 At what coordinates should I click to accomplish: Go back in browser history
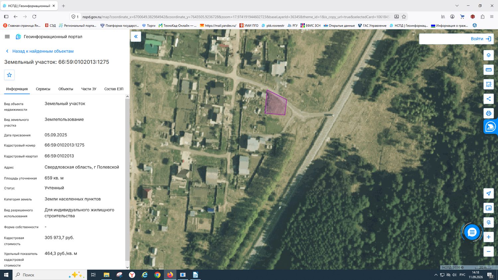coord(16,17)
